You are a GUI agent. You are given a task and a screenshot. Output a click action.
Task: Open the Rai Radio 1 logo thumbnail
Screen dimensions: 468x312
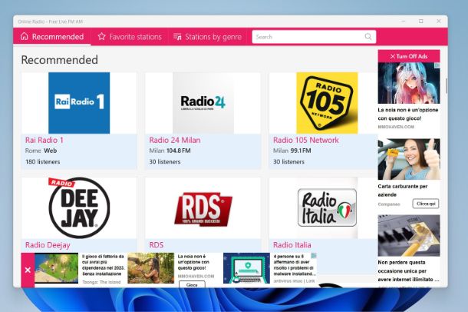[x=79, y=103]
